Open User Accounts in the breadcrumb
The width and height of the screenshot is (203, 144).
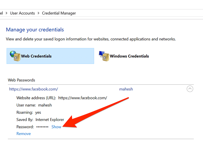coord(22,13)
